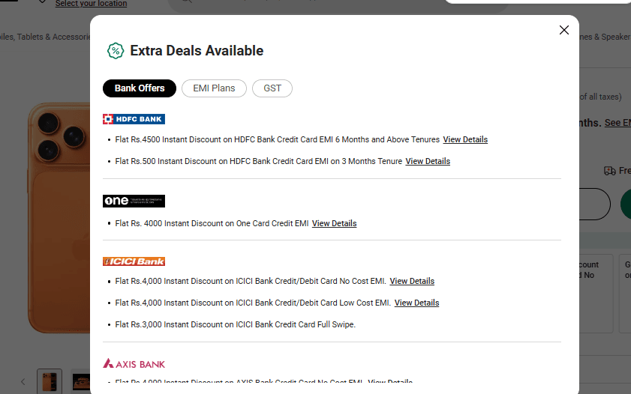
Task: Select the second product thumbnail
Action: pyautogui.click(x=81, y=382)
